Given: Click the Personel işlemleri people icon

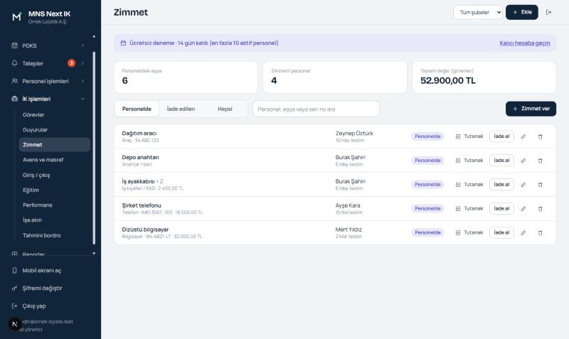Looking at the screenshot, I should [14, 81].
